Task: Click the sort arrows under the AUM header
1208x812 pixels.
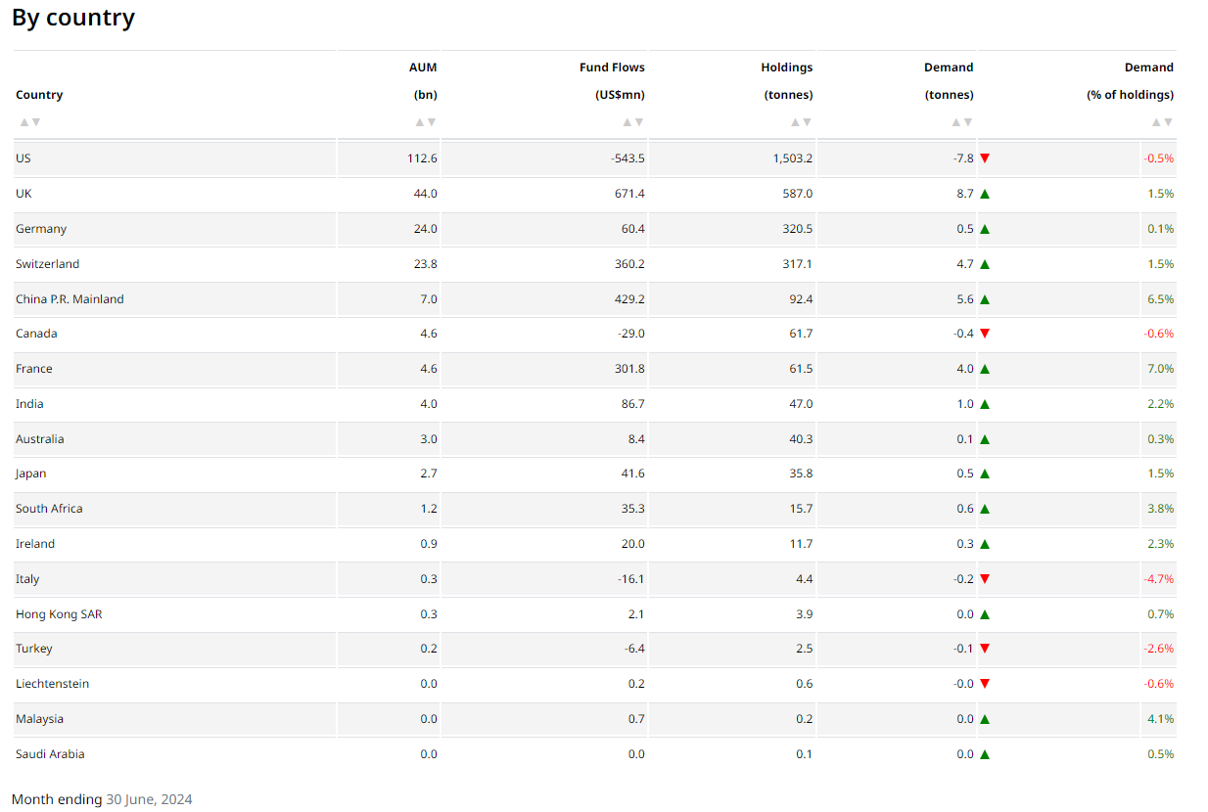Action: point(425,122)
